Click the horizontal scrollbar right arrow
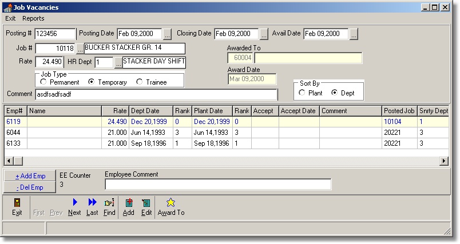The width and height of the screenshot is (460, 244). pos(444,161)
